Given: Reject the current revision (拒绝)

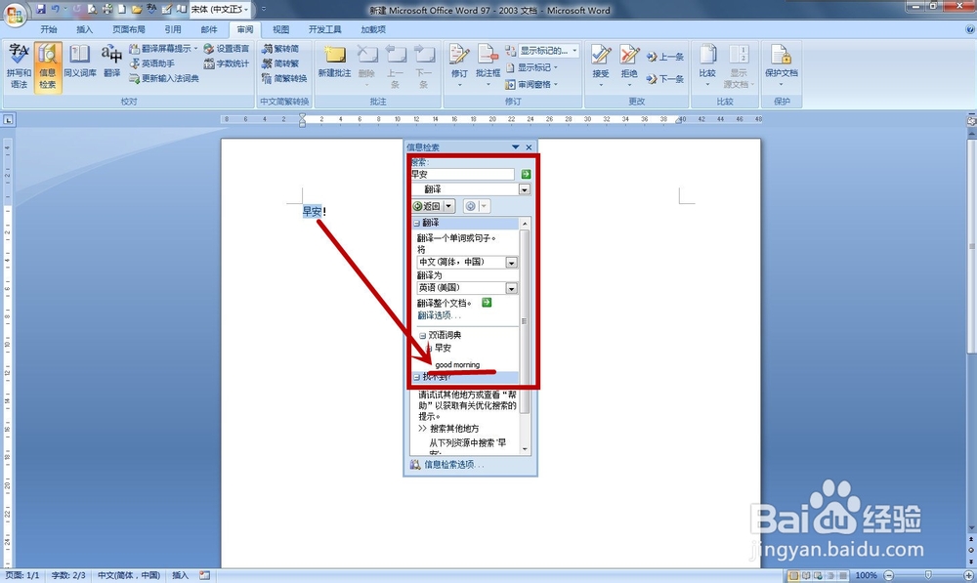Looking at the screenshot, I should click(x=627, y=59).
